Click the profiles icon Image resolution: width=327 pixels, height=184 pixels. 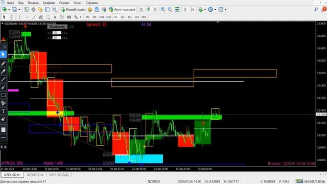pyautogui.click(x=14, y=9)
